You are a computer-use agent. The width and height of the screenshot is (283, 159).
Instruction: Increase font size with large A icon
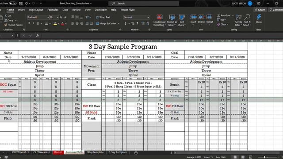[61, 17]
